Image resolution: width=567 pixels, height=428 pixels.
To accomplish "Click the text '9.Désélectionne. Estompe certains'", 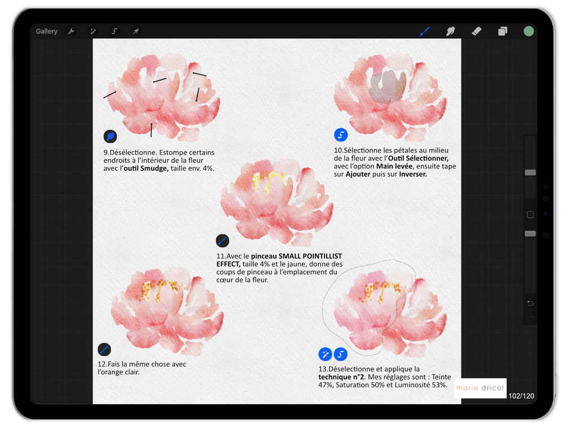I will coord(159,153).
